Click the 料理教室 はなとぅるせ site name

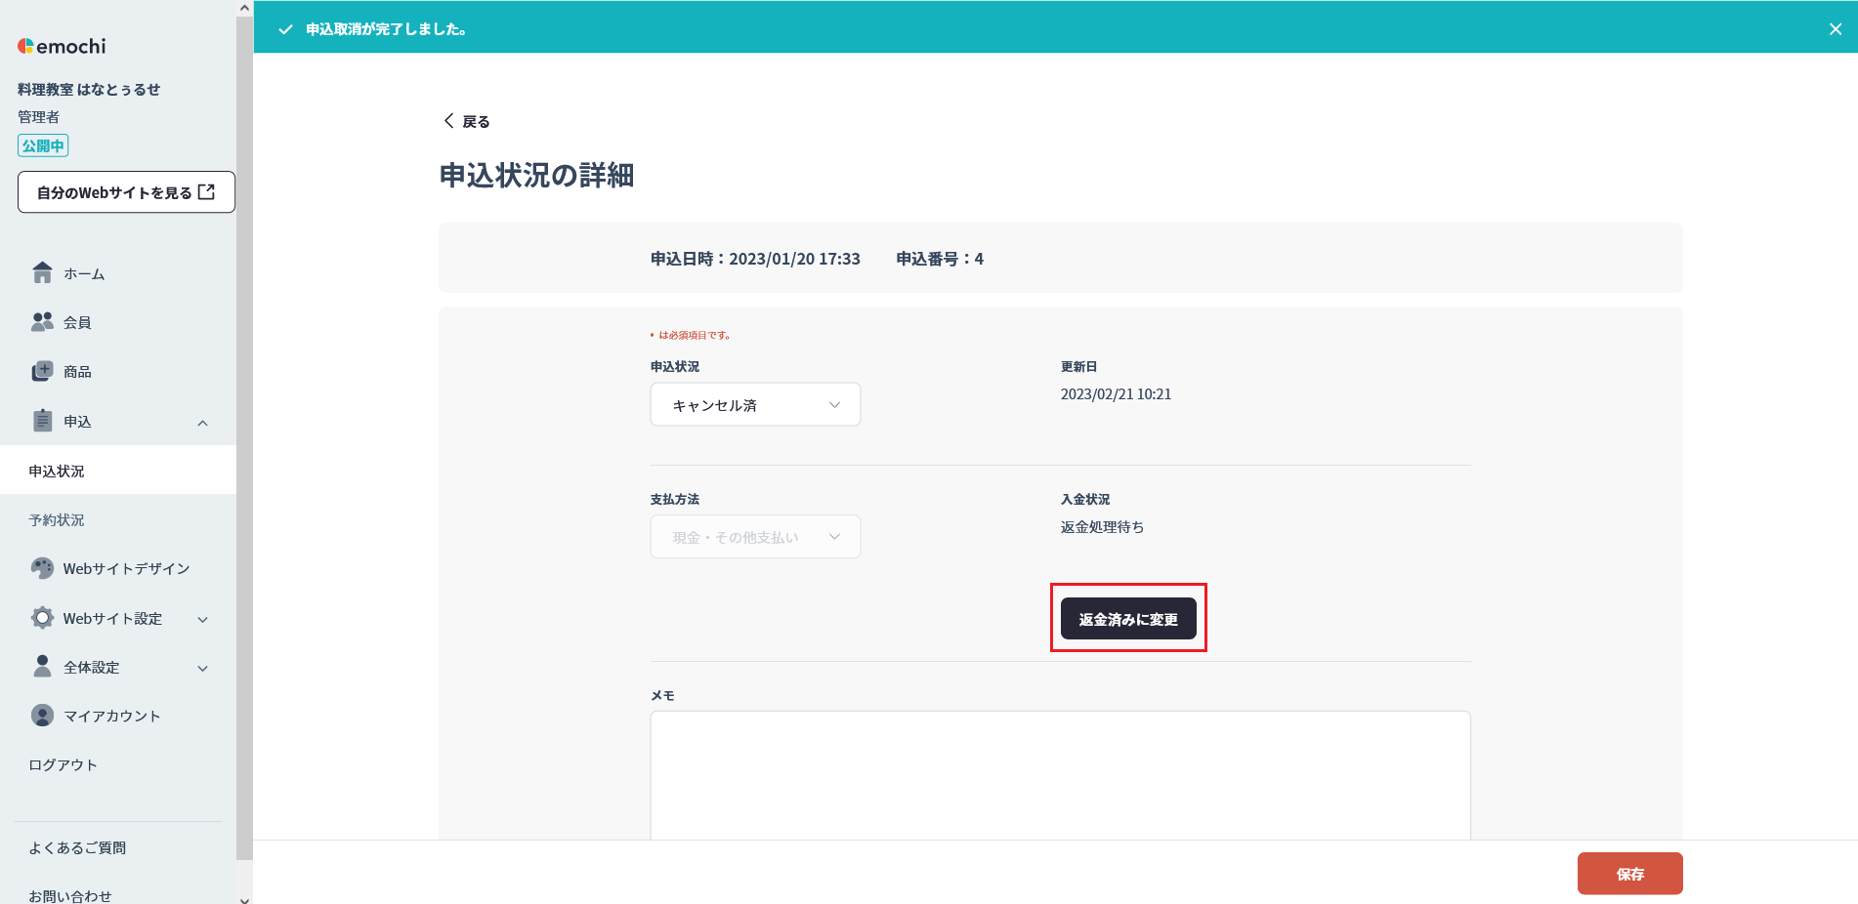[x=89, y=89]
